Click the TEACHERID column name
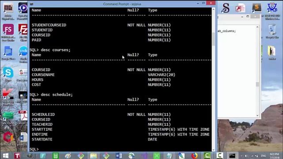The height and width of the screenshot is (159, 283). pos(42,125)
